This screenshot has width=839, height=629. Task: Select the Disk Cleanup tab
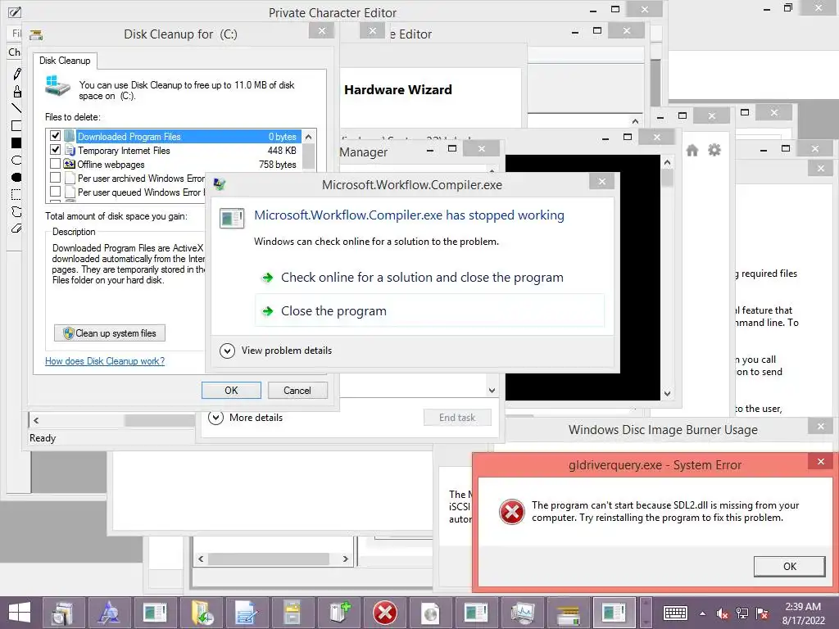click(65, 61)
